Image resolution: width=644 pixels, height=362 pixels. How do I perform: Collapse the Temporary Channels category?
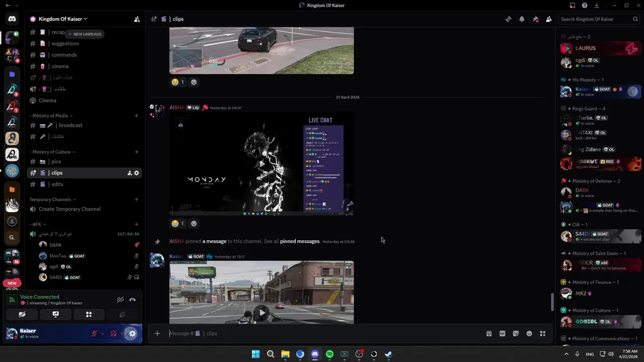52,200
